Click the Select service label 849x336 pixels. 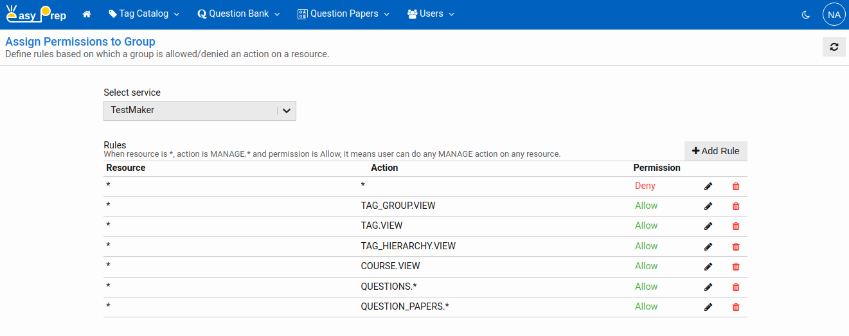point(132,93)
